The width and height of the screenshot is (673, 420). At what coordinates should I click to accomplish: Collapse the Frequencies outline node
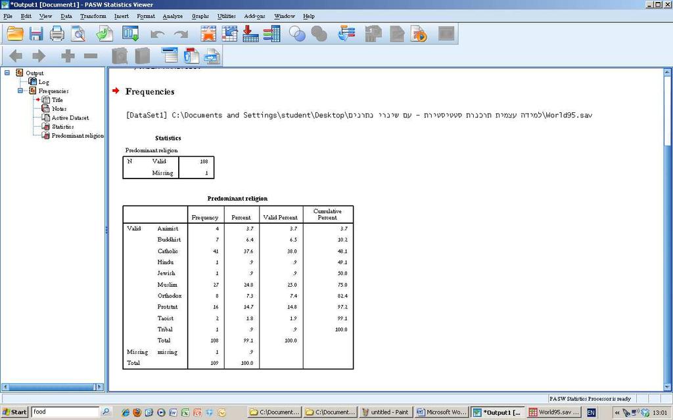pos(20,91)
